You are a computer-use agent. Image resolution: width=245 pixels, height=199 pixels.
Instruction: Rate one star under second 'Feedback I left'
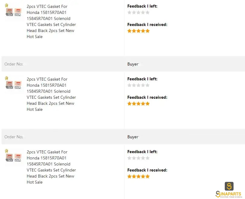tap(129, 85)
